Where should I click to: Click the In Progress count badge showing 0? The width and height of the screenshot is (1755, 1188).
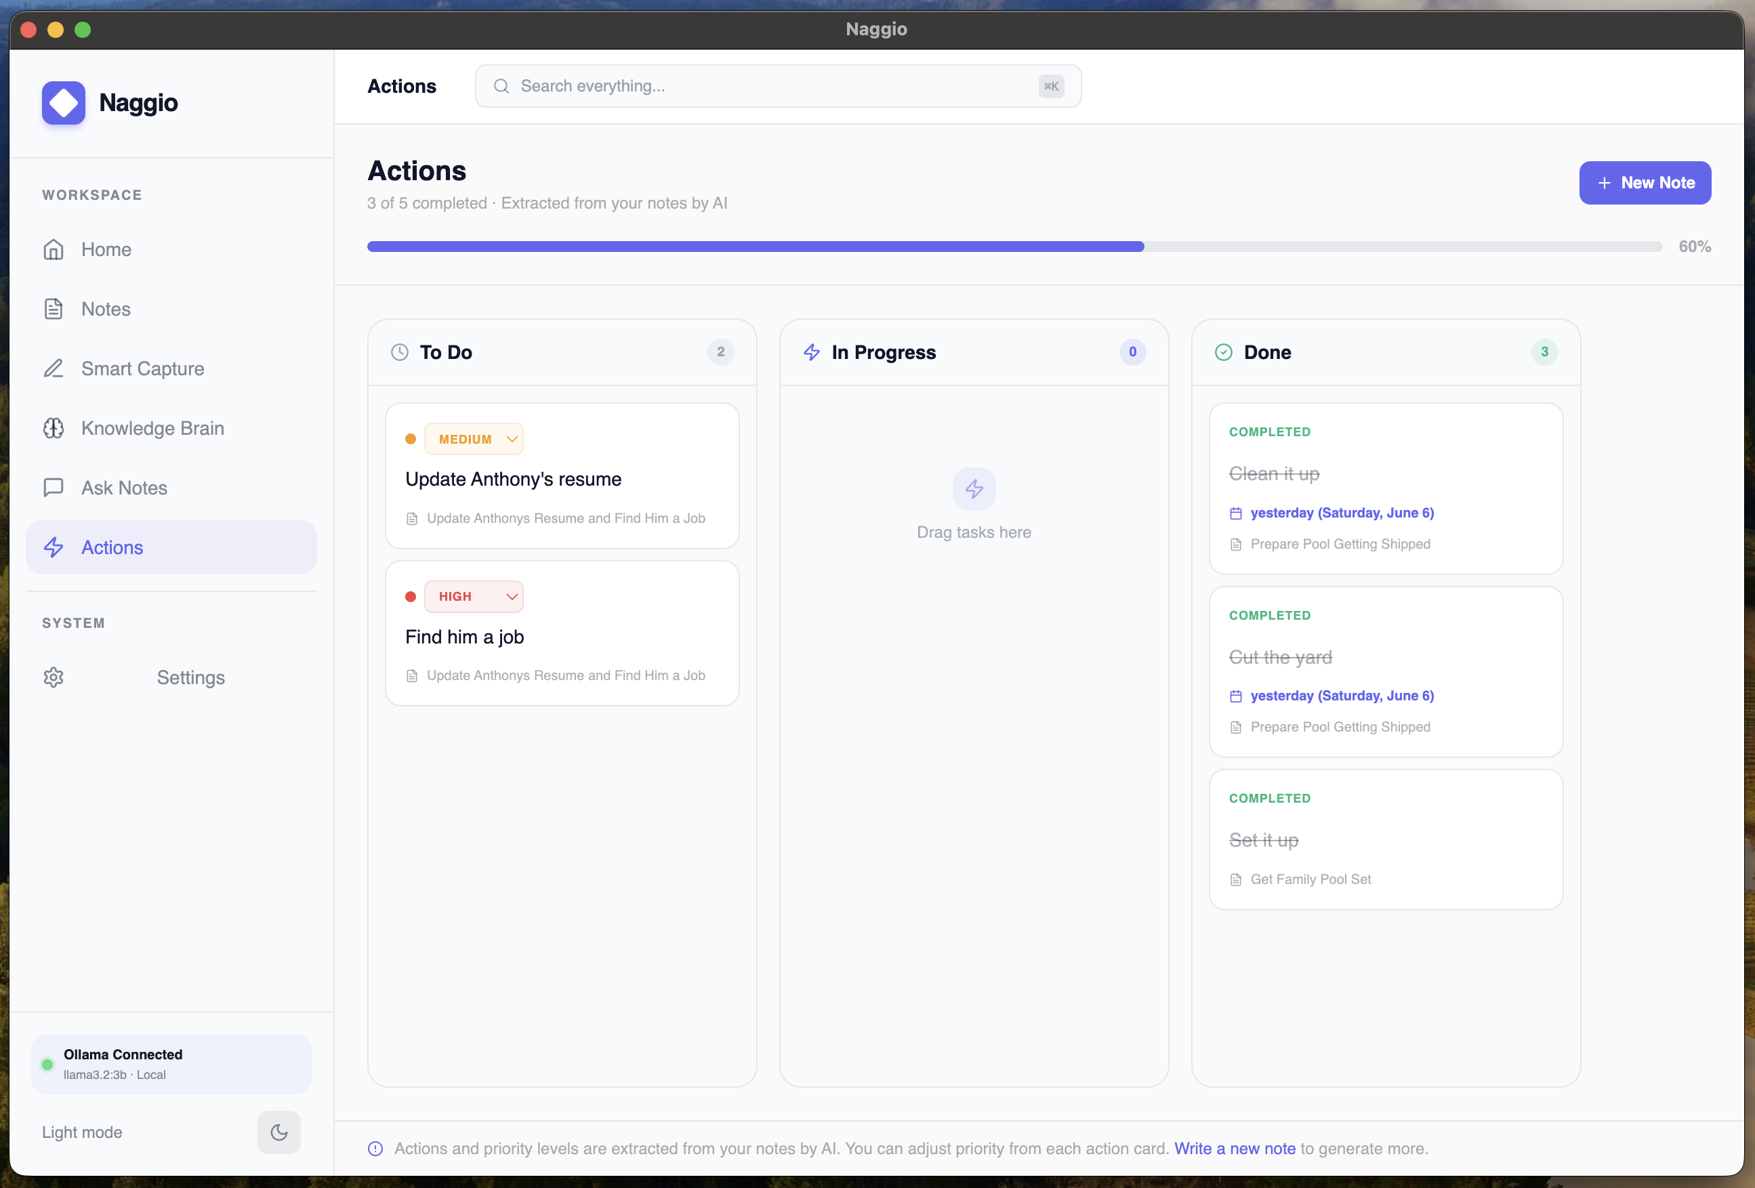pyautogui.click(x=1132, y=352)
